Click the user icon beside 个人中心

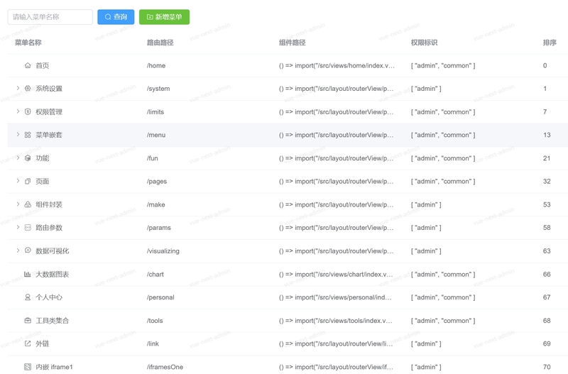tap(28, 297)
